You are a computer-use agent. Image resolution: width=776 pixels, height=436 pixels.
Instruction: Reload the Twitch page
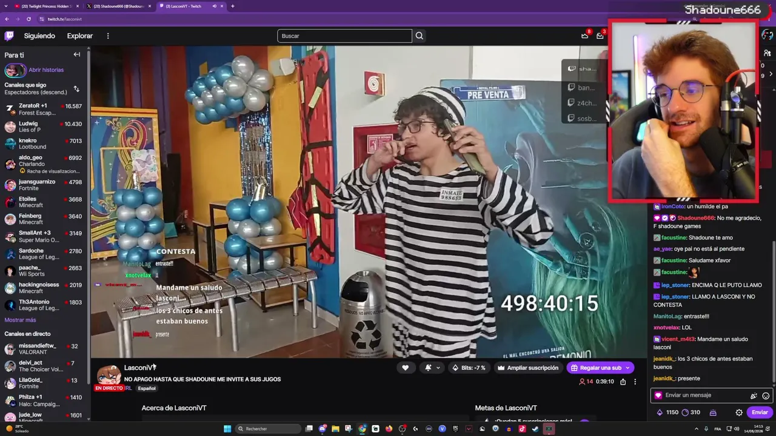(x=28, y=19)
